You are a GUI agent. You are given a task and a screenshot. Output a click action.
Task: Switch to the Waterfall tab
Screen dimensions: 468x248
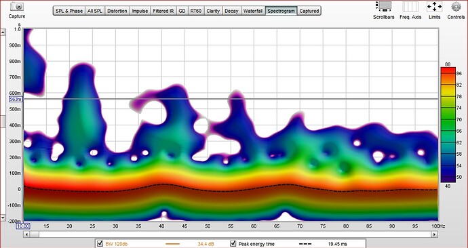point(253,11)
